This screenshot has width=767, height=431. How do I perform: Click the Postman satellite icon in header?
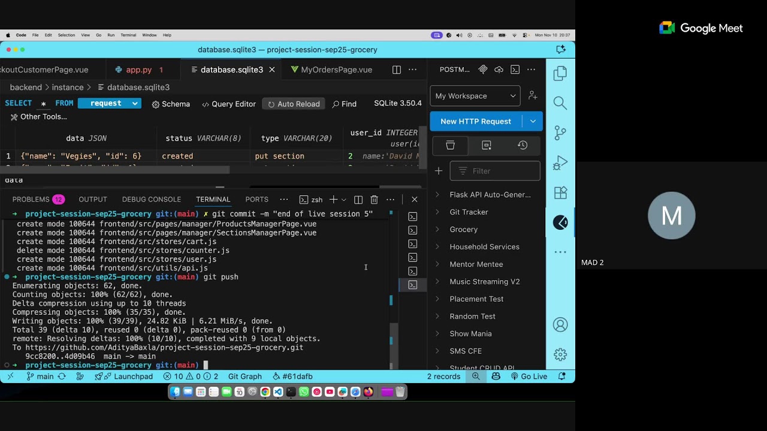pyautogui.click(x=483, y=69)
